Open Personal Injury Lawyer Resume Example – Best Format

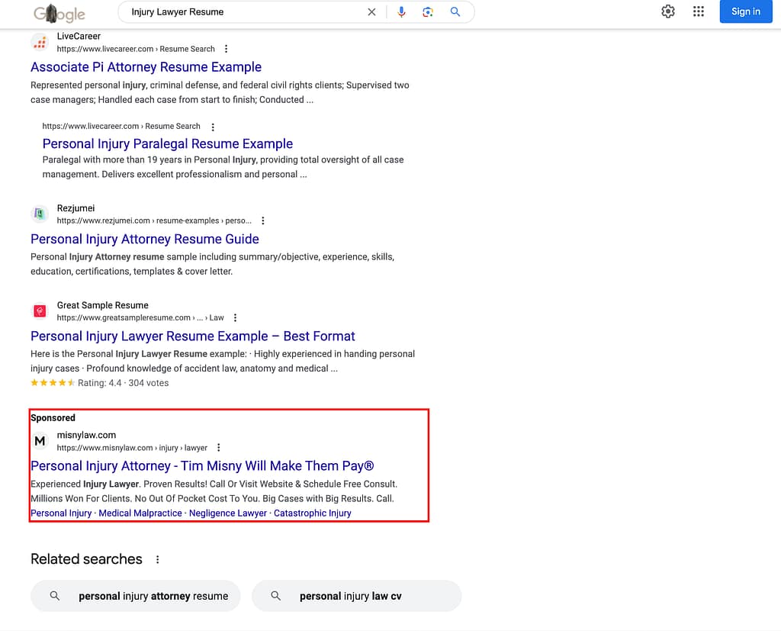point(193,336)
